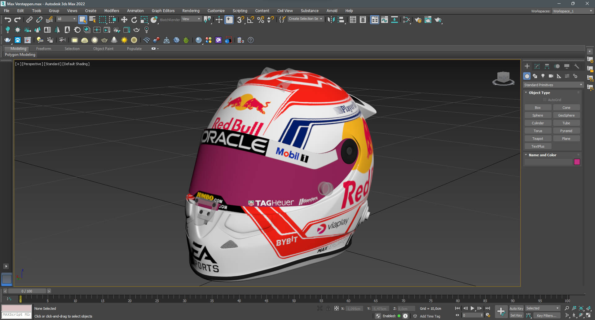The width and height of the screenshot is (595, 320).
Task: Open Render Setup teapot icon
Action: pyautogui.click(x=418, y=20)
